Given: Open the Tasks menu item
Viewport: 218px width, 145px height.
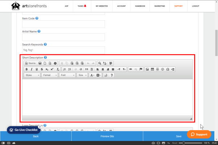Looking at the screenshot, I should click(82, 6).
